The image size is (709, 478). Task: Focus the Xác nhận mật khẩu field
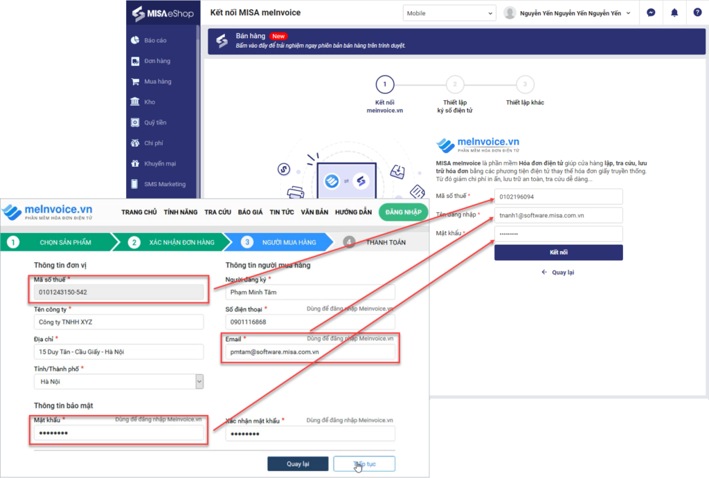pos(310,434)
